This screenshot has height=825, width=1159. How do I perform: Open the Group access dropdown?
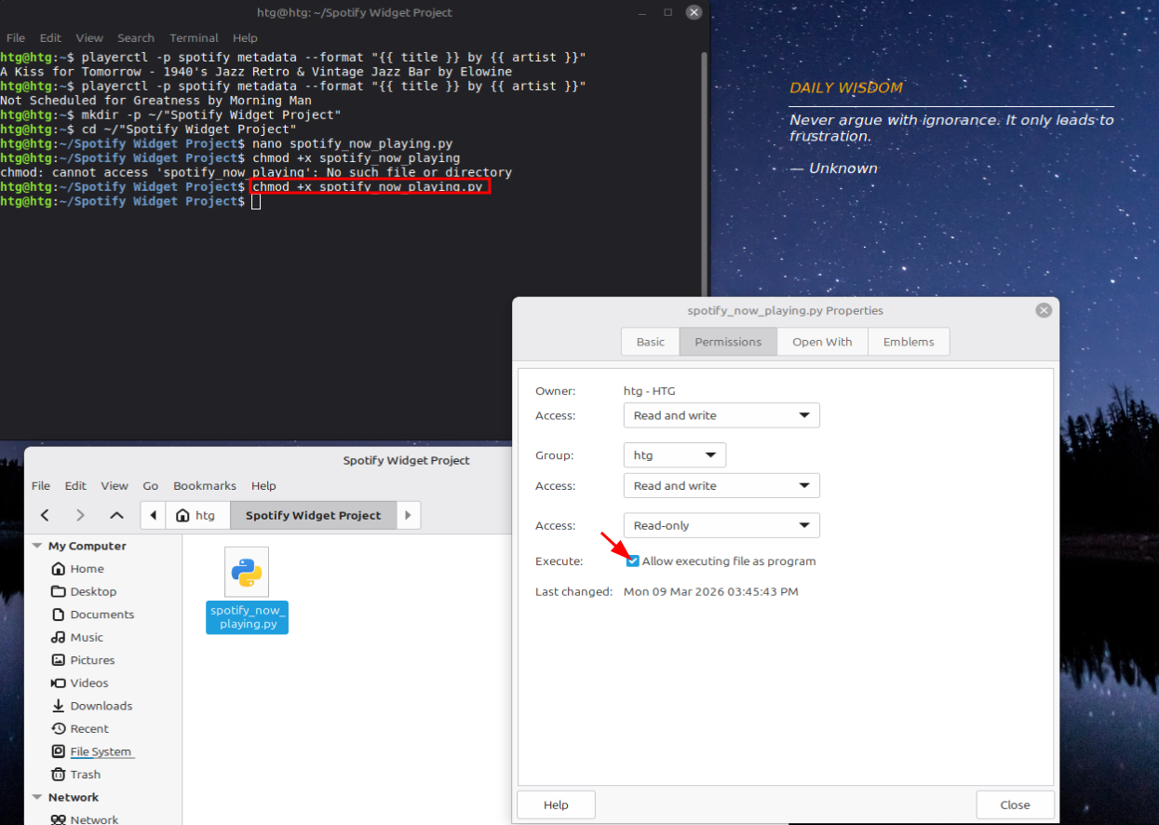coord(721,486)
